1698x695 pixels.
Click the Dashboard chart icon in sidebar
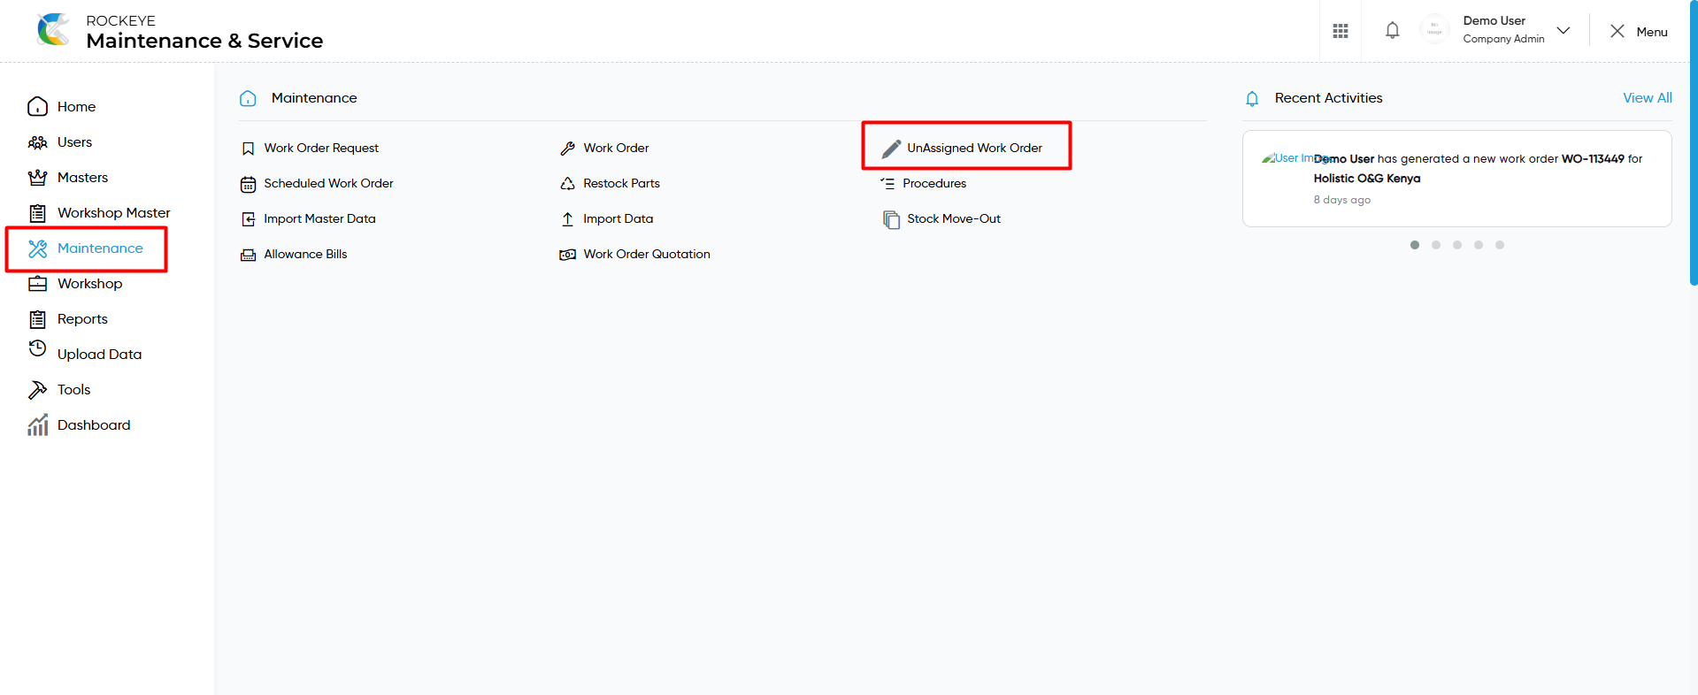click(37, 425)
